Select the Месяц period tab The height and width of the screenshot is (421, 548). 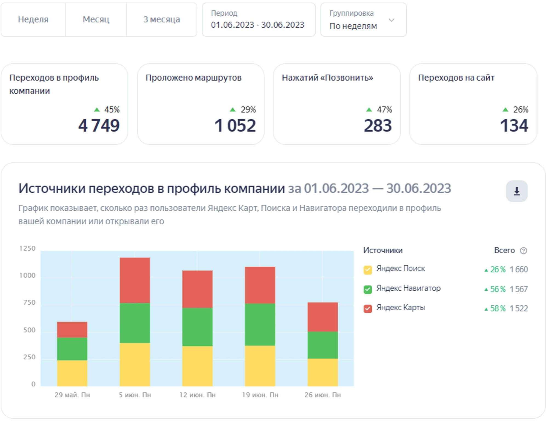[96, 19]
